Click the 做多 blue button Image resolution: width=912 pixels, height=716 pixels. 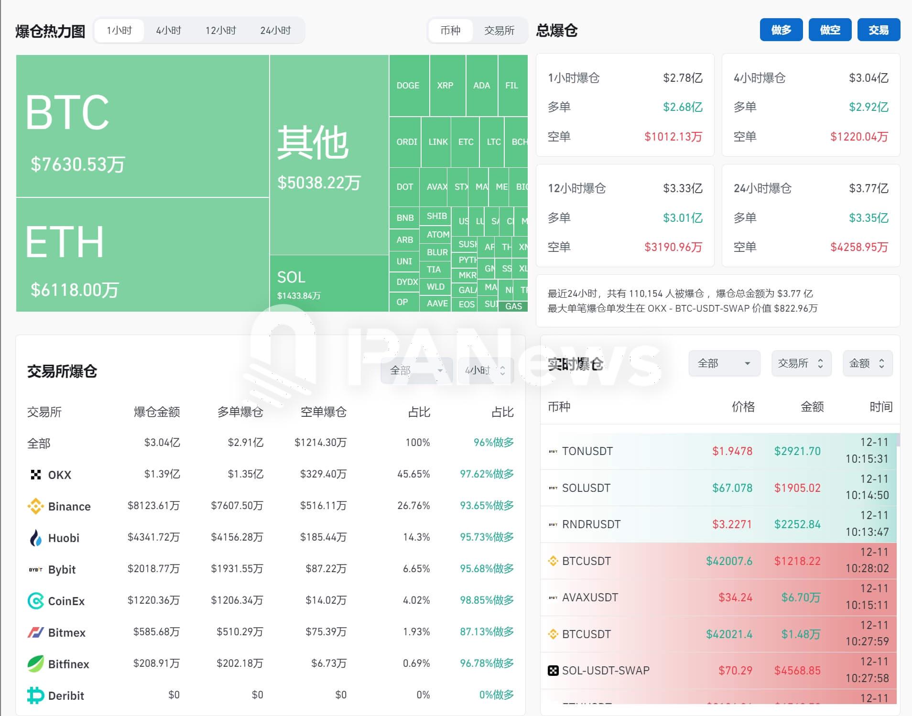tap(781, 30)
